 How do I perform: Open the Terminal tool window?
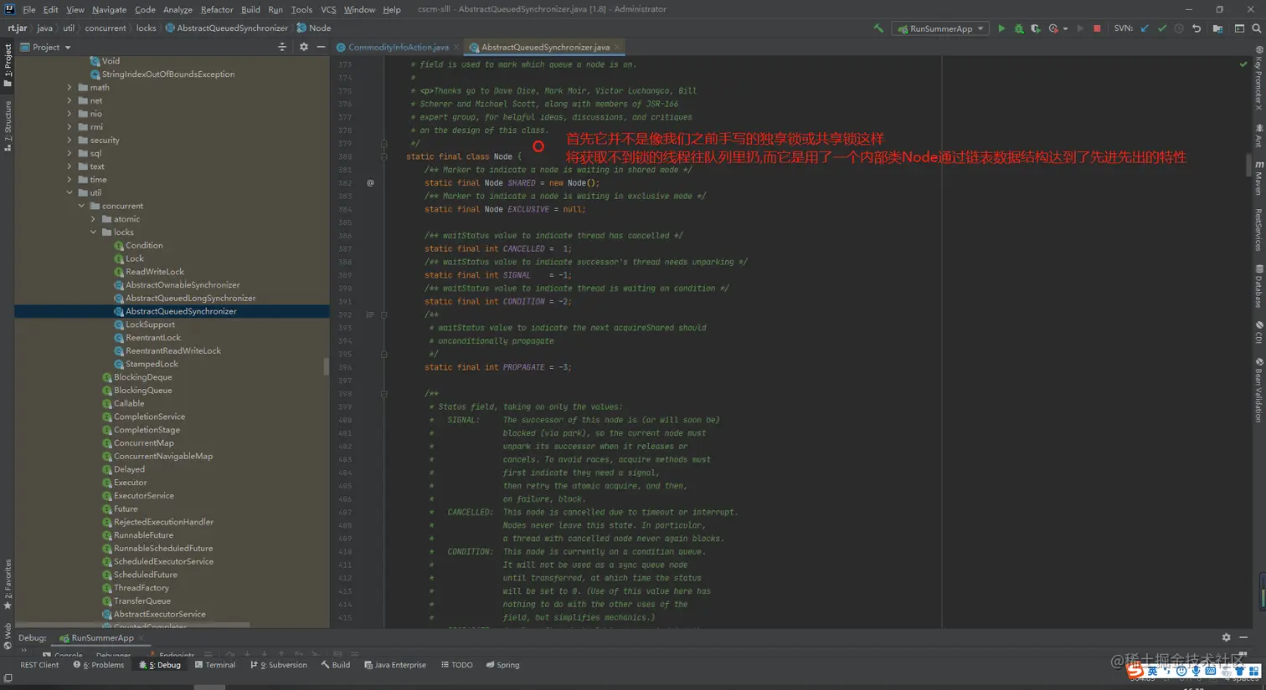[x=215, y=665]
